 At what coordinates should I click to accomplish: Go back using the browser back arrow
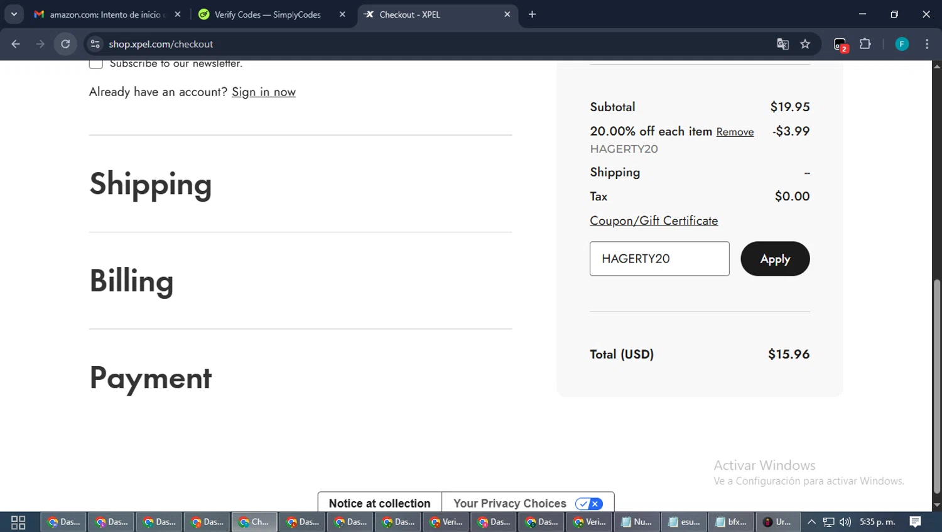pyautogui.click(x=16, y=44)
